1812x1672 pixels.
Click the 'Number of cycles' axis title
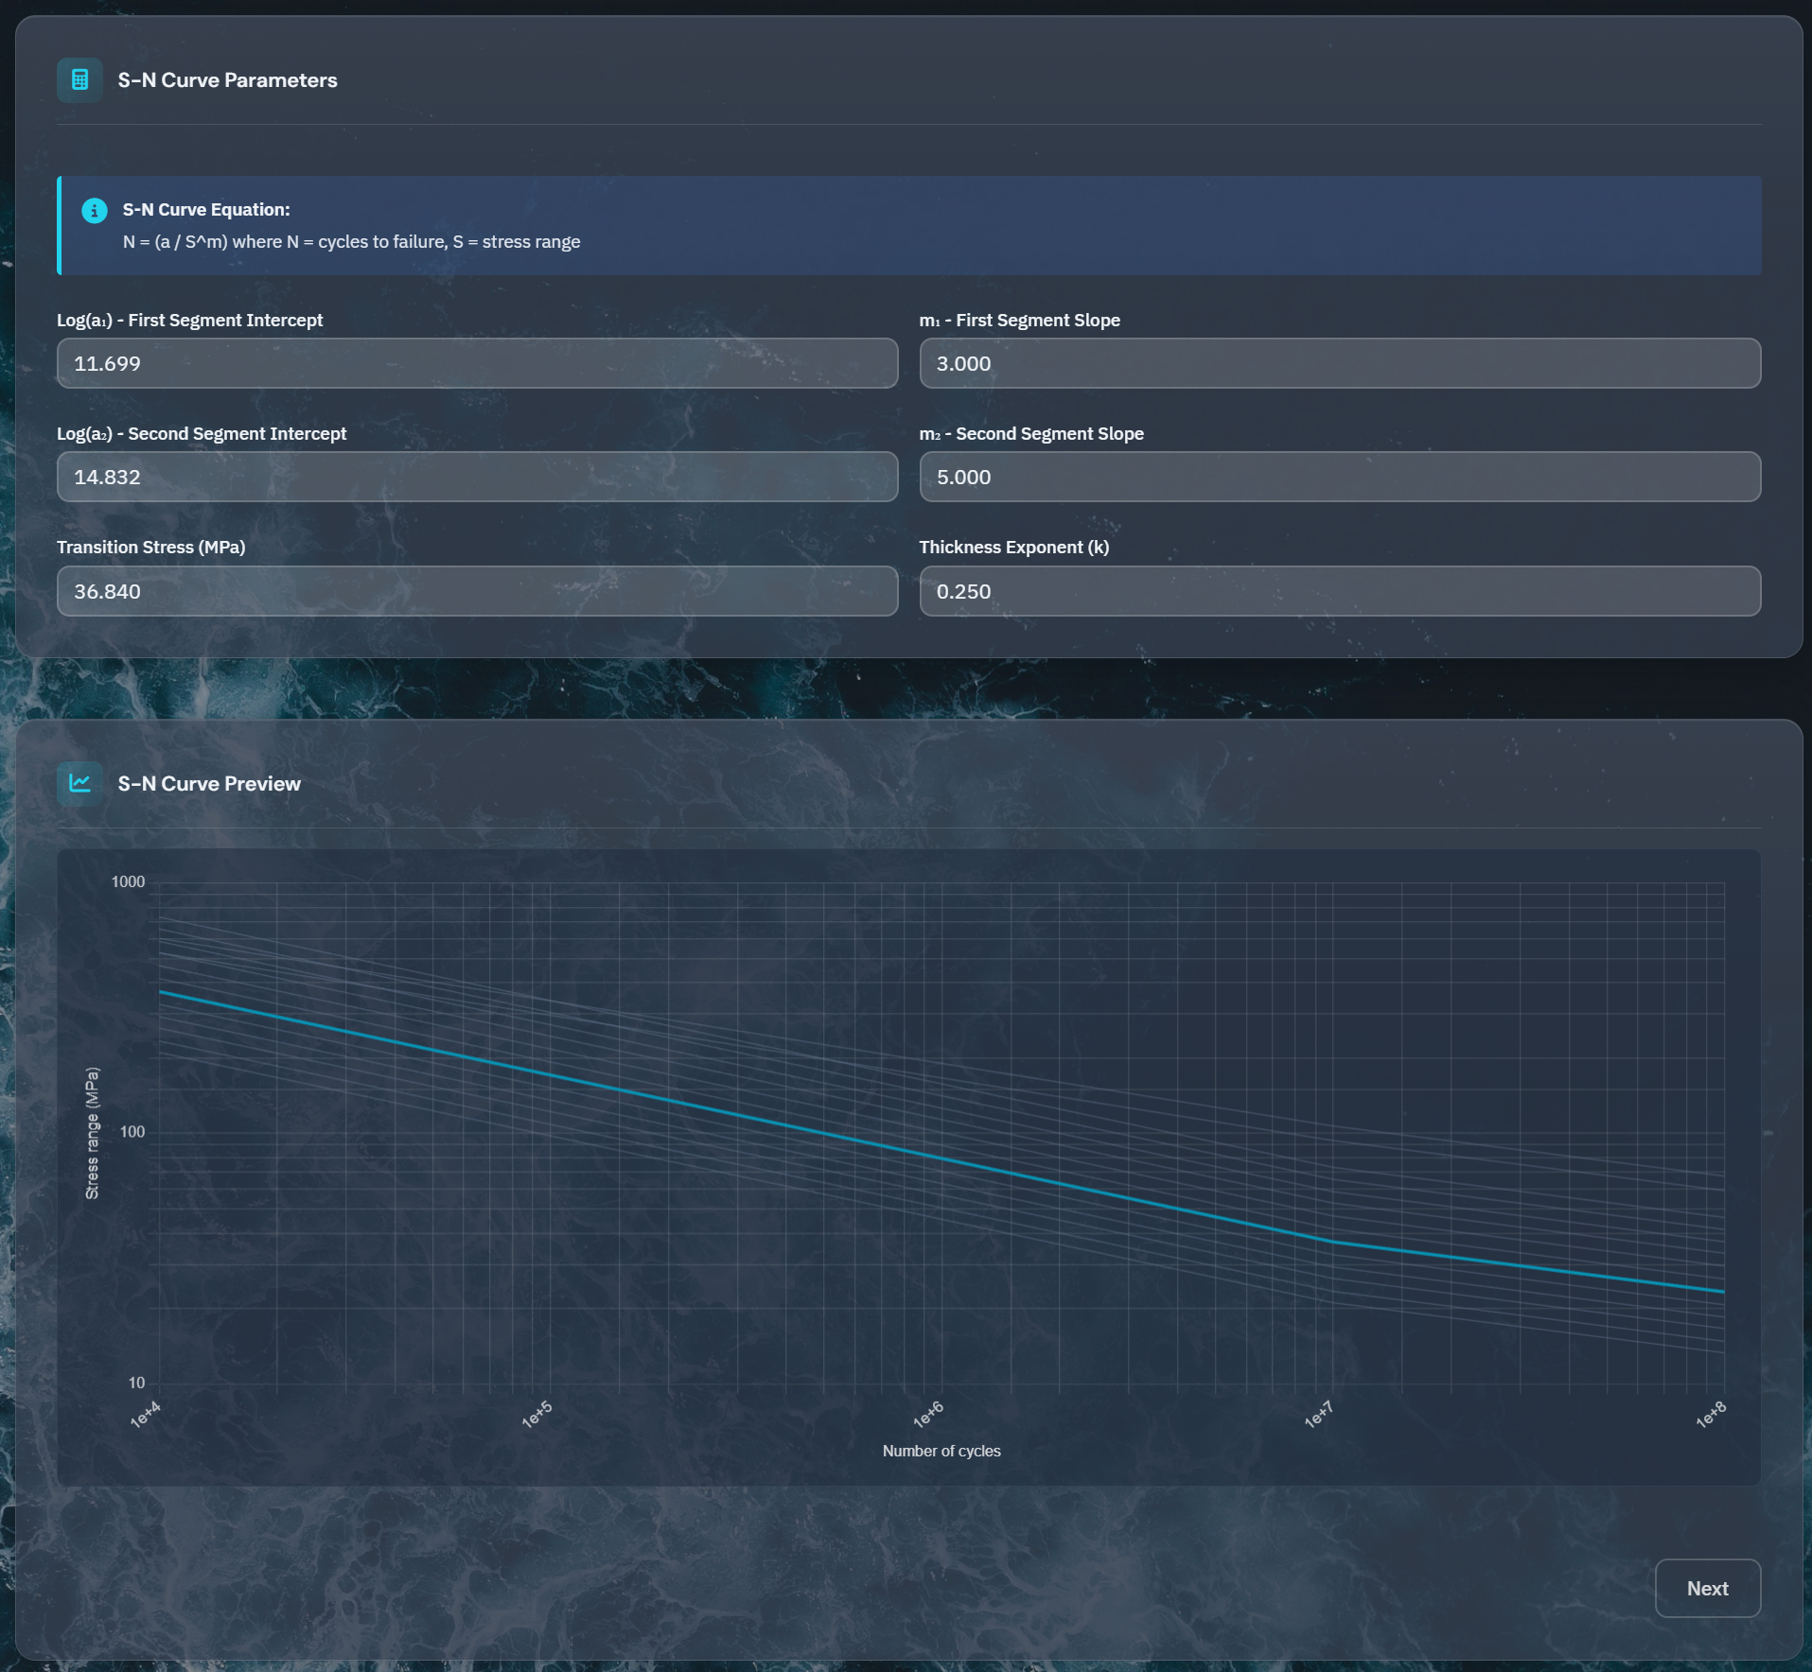[x=941, y=1451]
